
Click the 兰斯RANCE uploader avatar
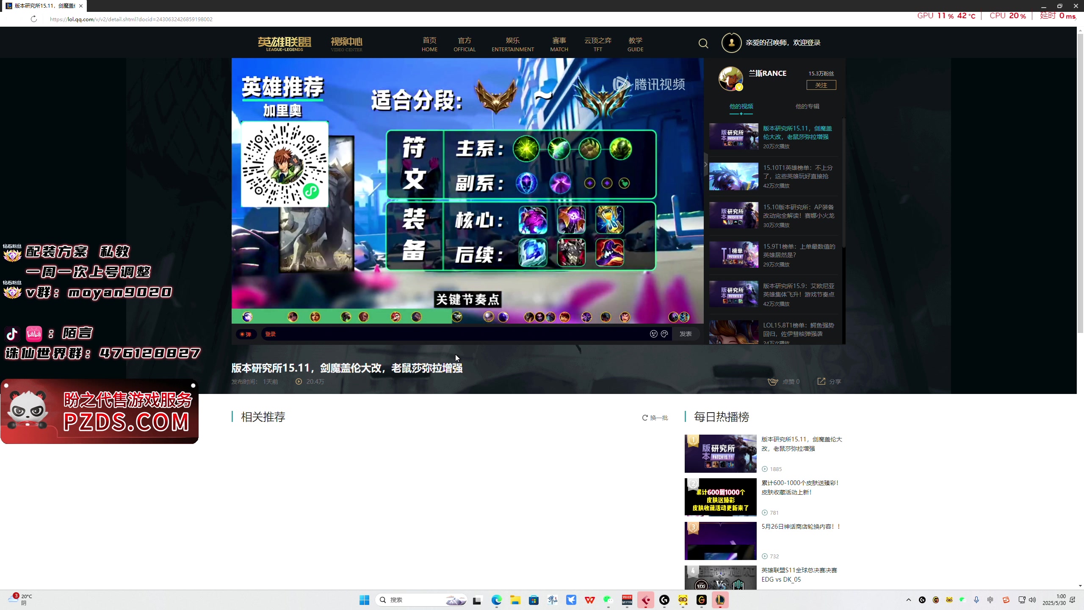731,79
